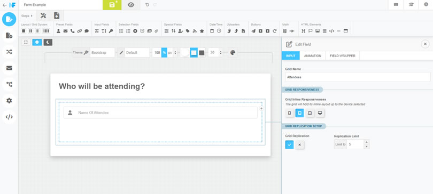433x194 pixels.
Task: Add a password key input field
Action: pyautogui.click(x=111, y=31)
